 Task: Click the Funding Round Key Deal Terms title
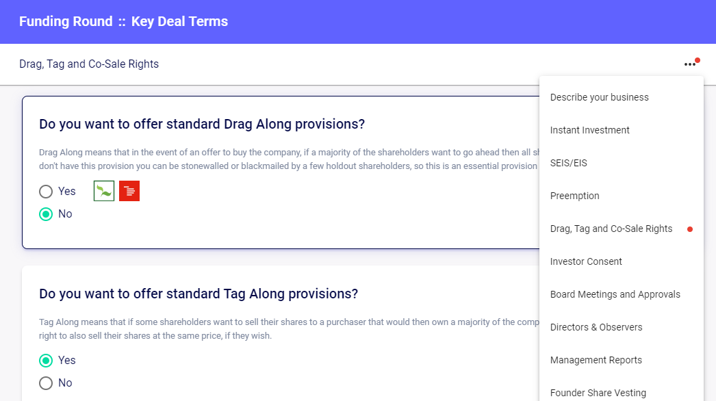coord(123,21)
